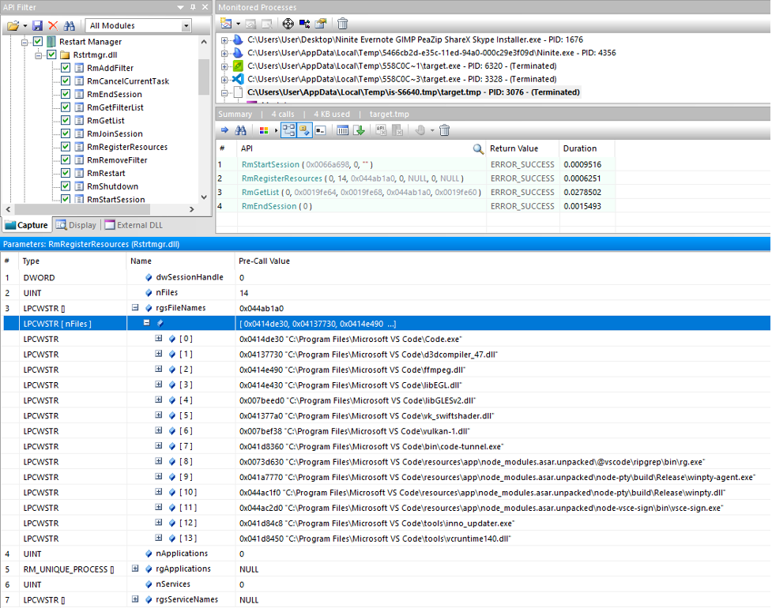Click the Type column header in Parameters
772x608 pixels.
[x=73, y=261]
